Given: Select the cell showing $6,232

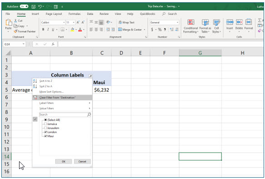Looking at the screenshot, I should (x=102, y=90).
